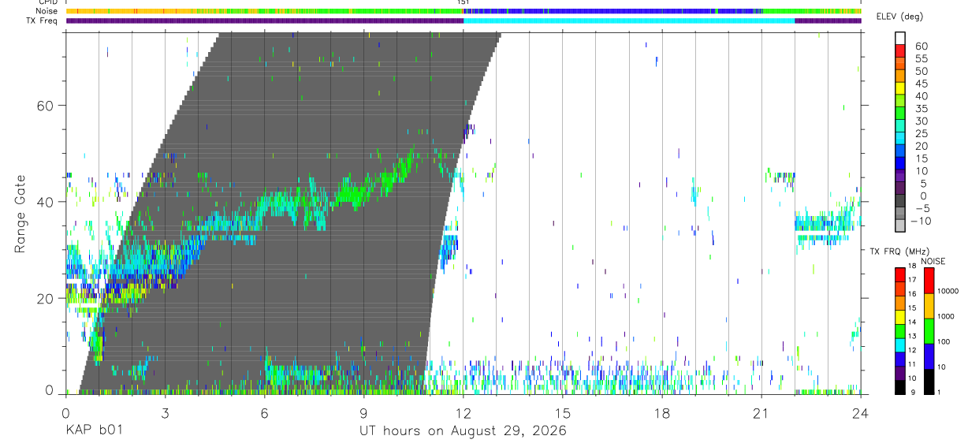
Task: Click the 21 tick on the time axis
Action: [x=761, y=413]
